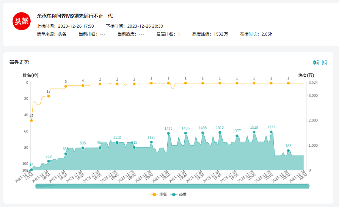
Task: Click the 榜单来源：头条 text
Action: click(52, 34)
